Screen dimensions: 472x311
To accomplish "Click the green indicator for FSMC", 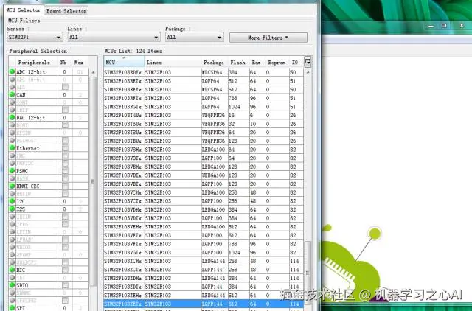I will pyautogui.click(x=12, y=171).
